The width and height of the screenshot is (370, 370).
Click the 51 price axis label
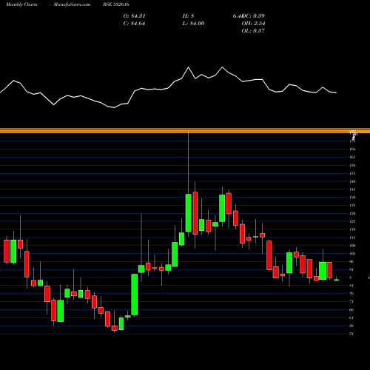(x=351, y=334)
